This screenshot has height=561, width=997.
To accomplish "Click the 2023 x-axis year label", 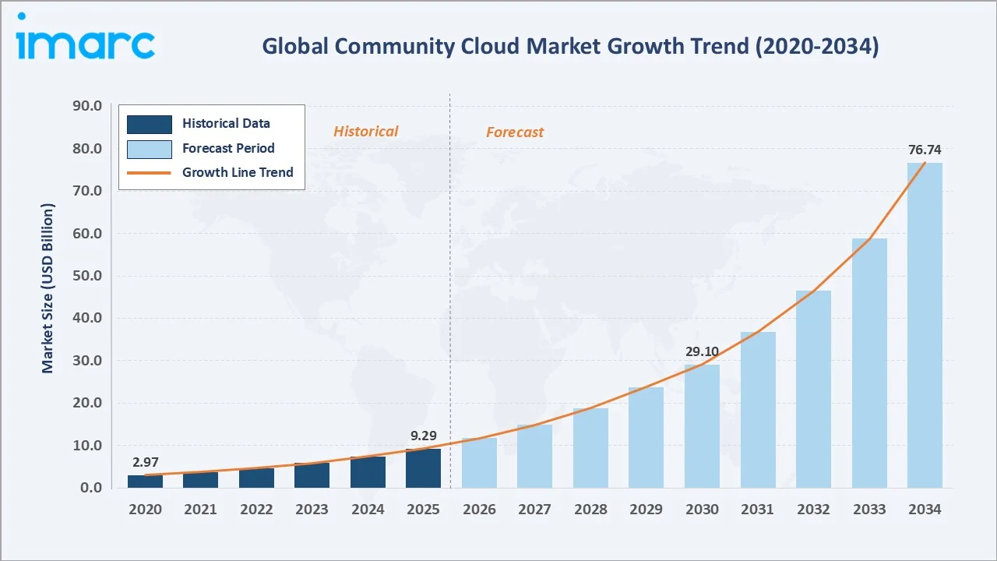I will pyautogui.click(x=312, y=510).
